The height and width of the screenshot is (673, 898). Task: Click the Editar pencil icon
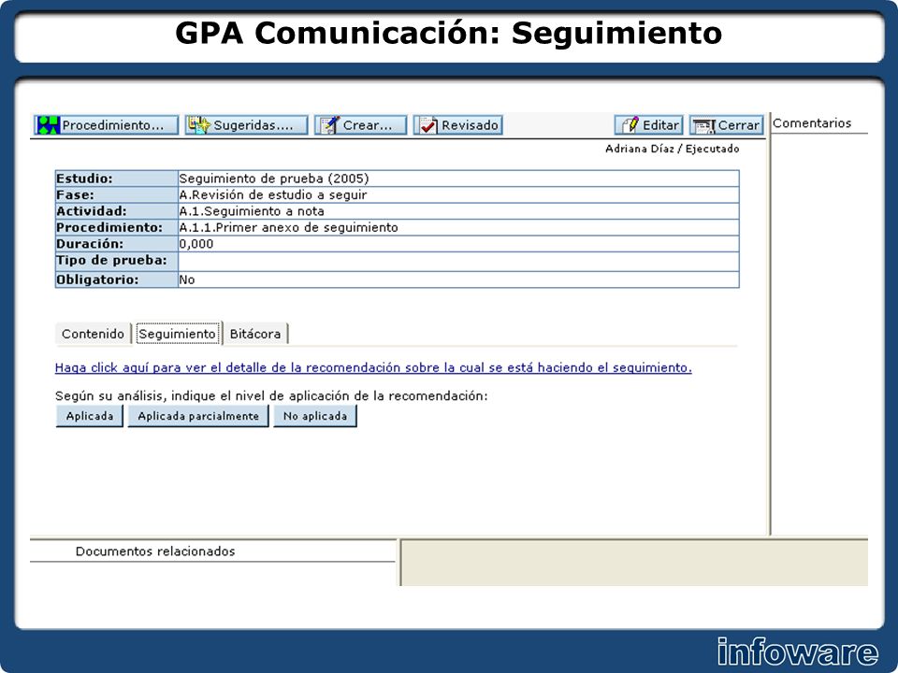(630, 124)
